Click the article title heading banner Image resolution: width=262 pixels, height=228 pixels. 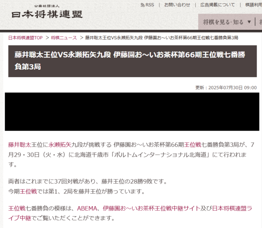coord(132,61)
